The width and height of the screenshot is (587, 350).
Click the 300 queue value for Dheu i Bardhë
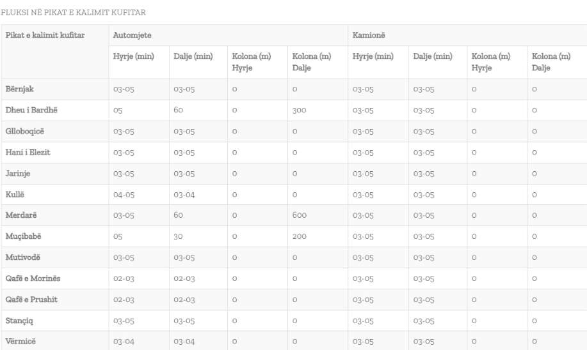(x=299, y=110)
